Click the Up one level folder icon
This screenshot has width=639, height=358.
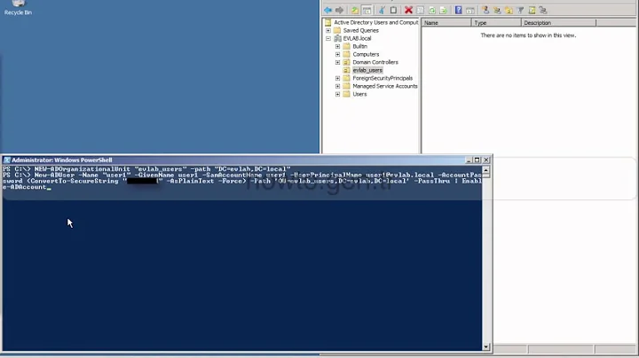(355, 10)
